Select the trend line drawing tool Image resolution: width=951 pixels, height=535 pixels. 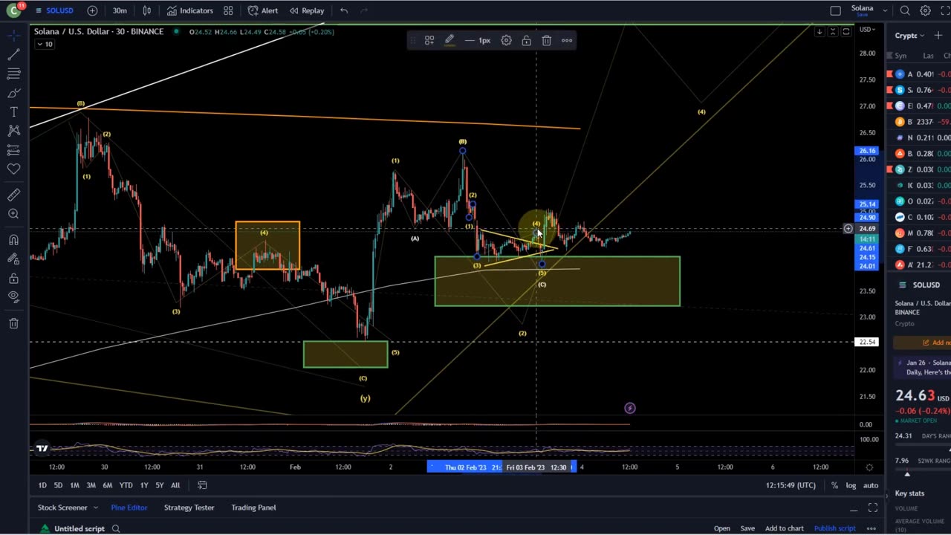coord(13,54)
